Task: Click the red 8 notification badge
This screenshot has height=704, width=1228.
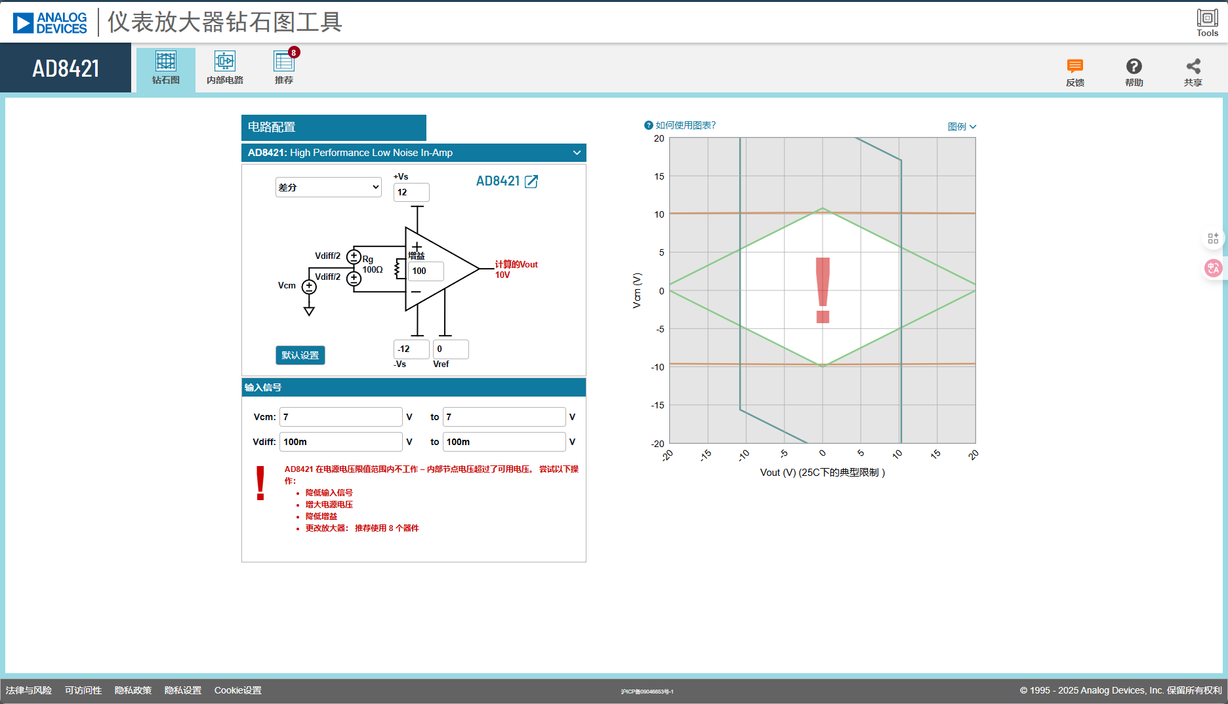Action: click(x=294, y=52)
